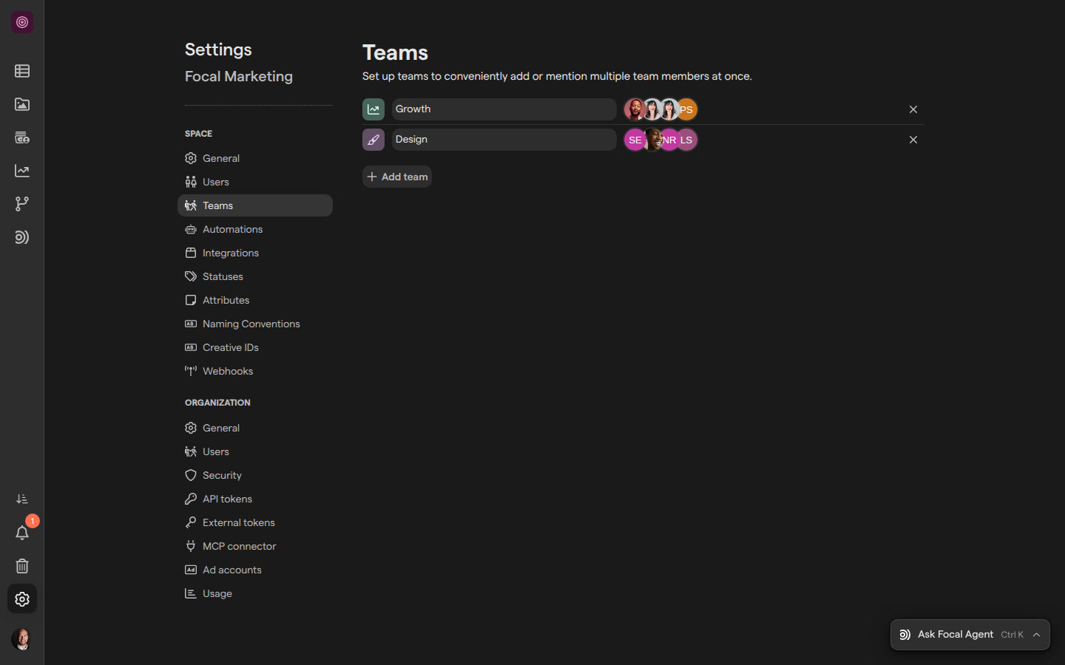Click the PS member avatar in Growth
Image resolution: width=1065 pixels, height=665 pixels.
687,109
